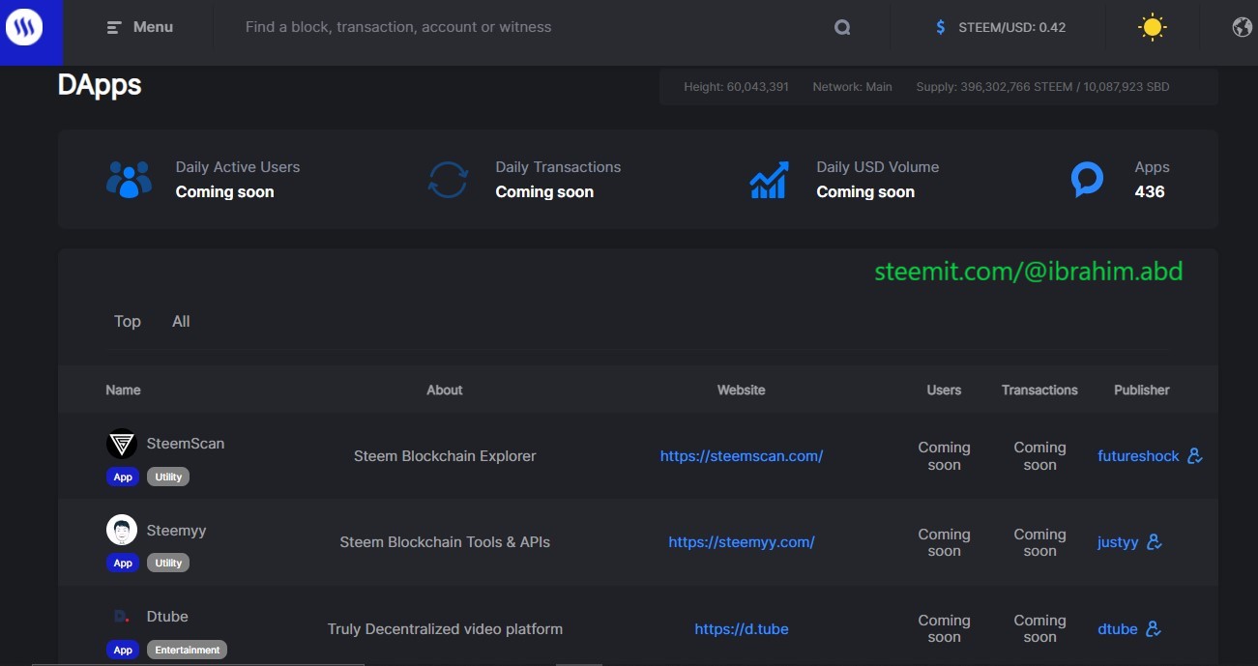Open the https://d.tube link
The height and width of the screenshot is (666, 1258).
click(x=742, y=629)
